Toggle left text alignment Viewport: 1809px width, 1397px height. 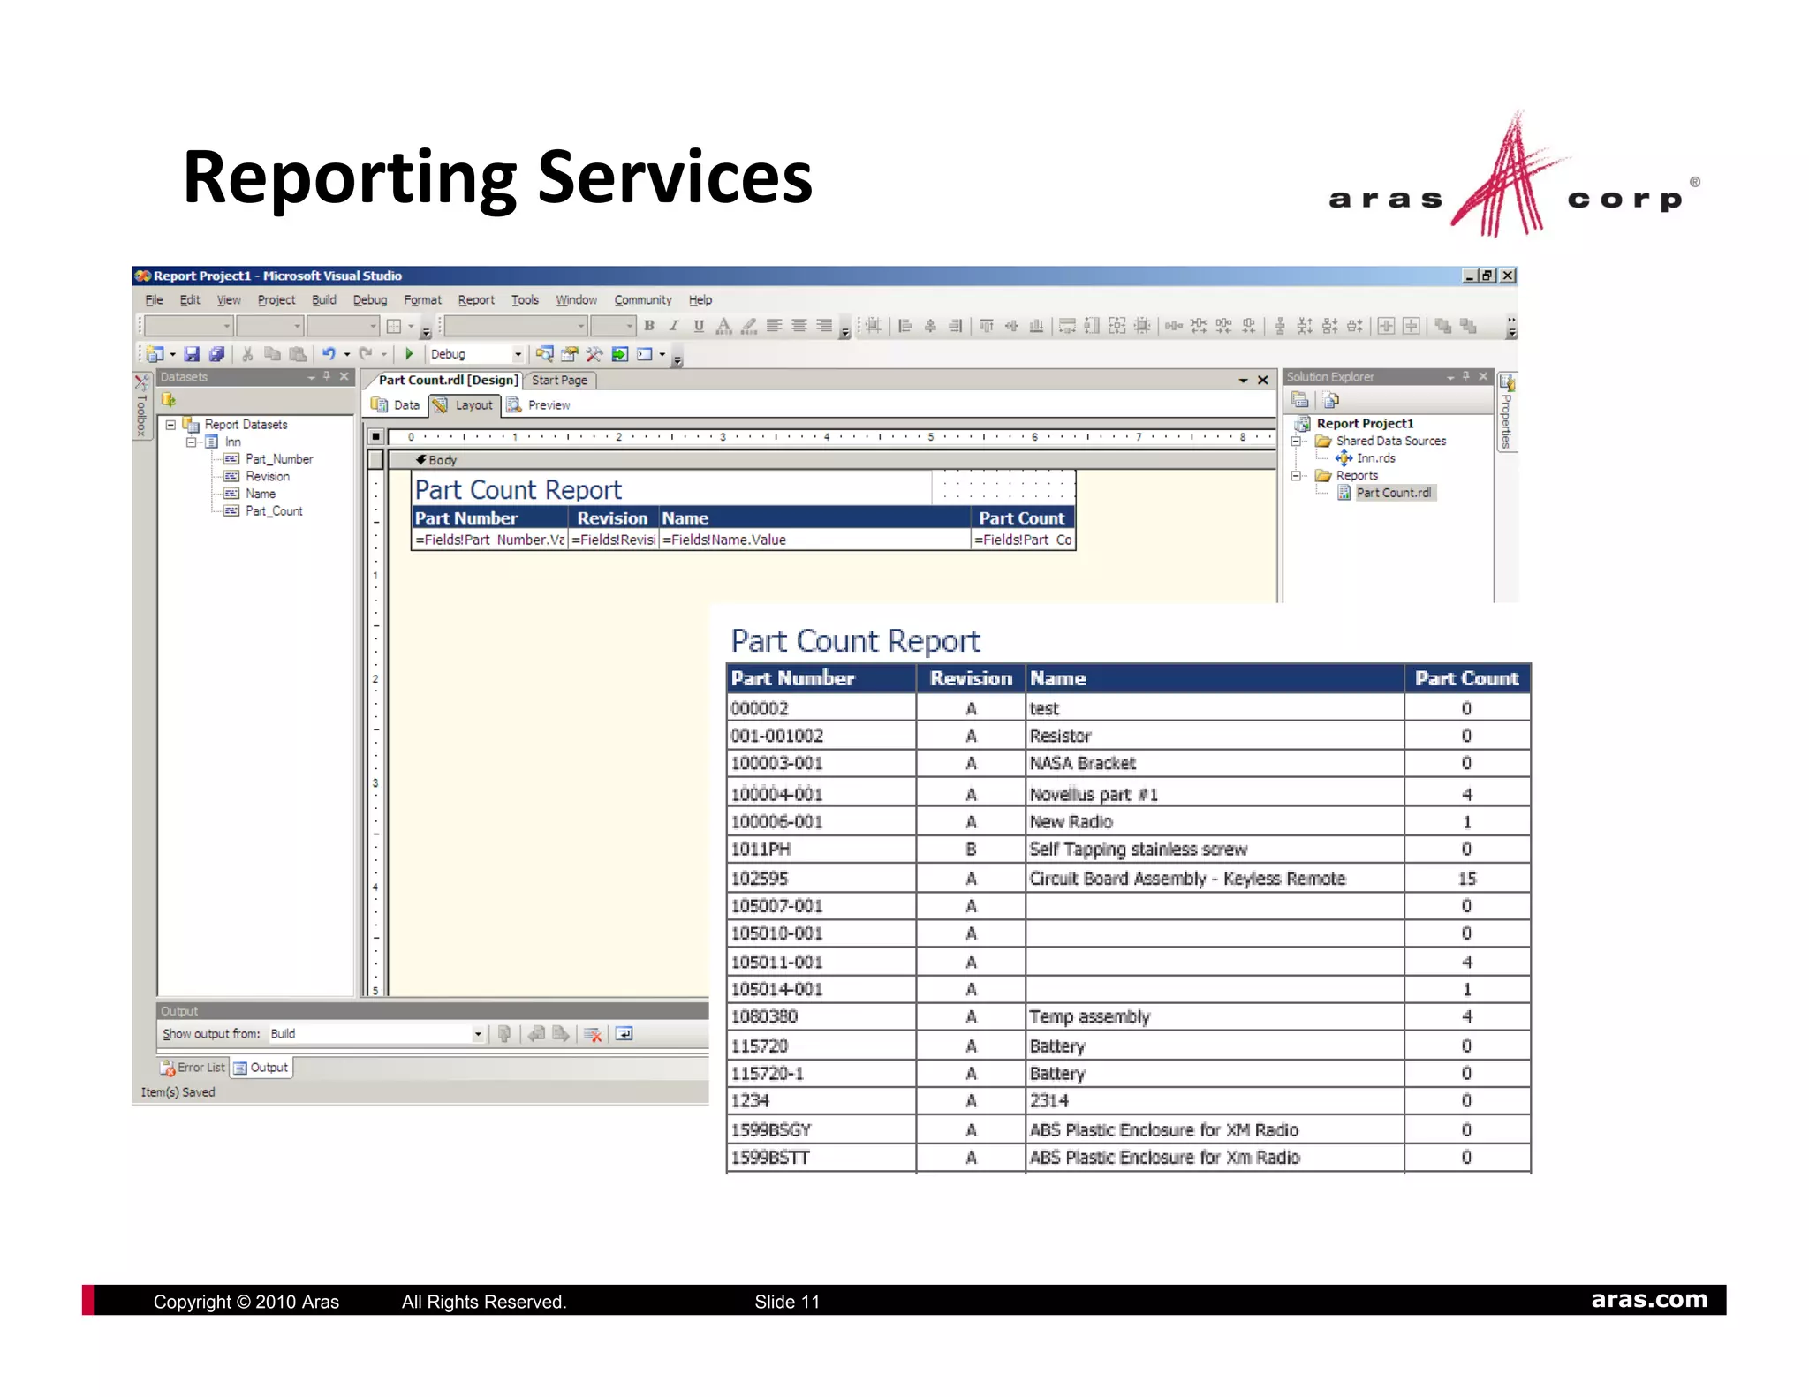coord(775,326)
